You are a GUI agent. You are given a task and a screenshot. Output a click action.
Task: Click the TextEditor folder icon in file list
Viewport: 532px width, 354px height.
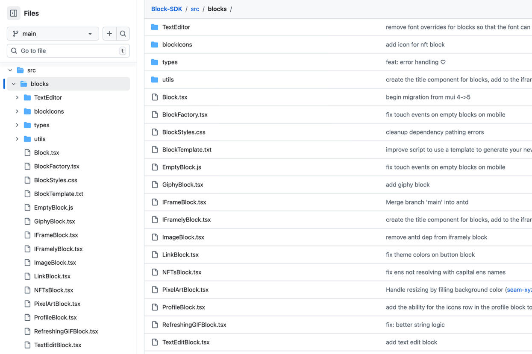(155, 27)
